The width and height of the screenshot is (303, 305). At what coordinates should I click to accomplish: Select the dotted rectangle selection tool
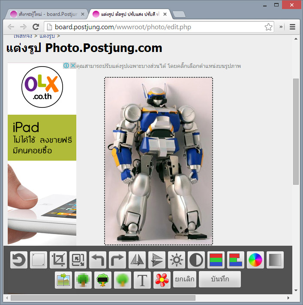pos(39,260)
